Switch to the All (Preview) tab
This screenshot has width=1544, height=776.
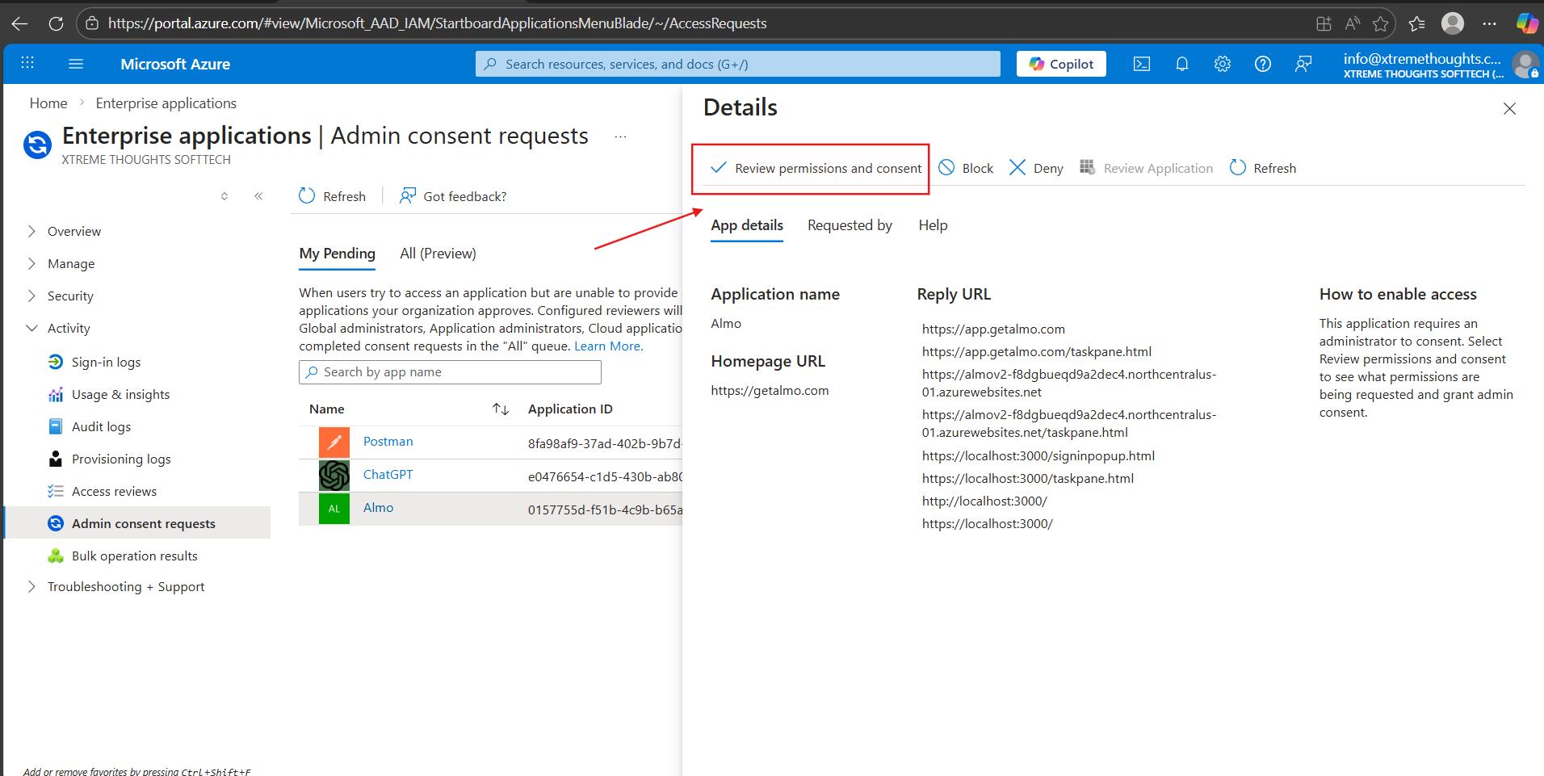[437, 253]
